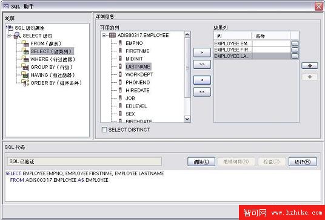Viewport: 325px width, 220px height.
Task: Click inside the SQL code editor area
Action: tap(162, 186)
